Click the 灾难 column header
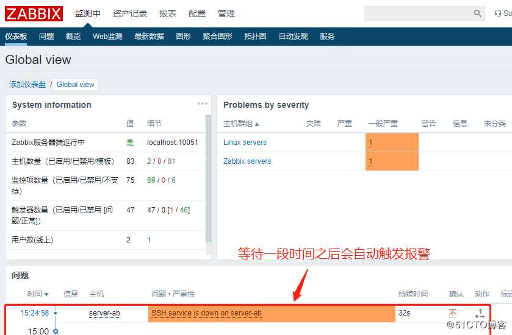This screenshot has height=335, width=512. click(314, 124)
